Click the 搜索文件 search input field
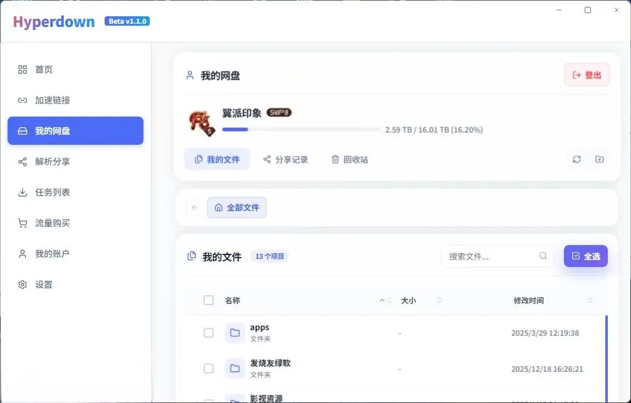Screen dimensions: 631x403 (x=489, y=256)
